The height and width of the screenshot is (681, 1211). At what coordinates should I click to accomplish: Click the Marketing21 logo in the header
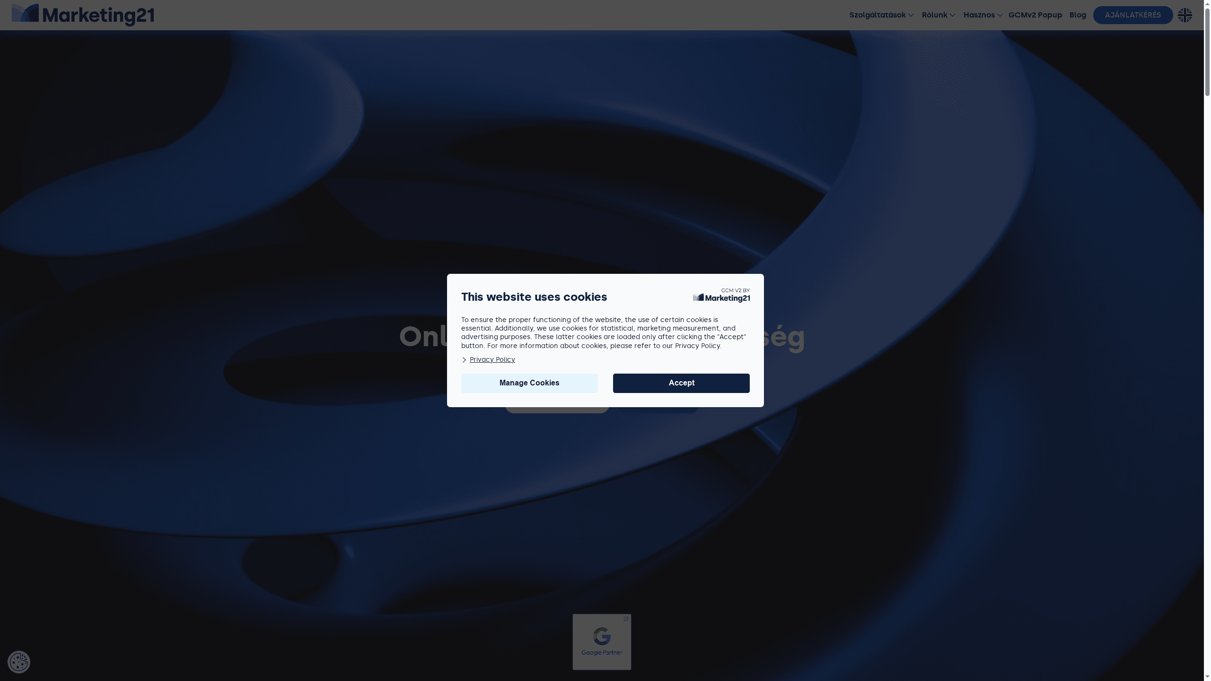[x=82, y=15]
